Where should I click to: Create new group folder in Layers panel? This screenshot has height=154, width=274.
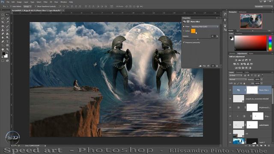261,145
